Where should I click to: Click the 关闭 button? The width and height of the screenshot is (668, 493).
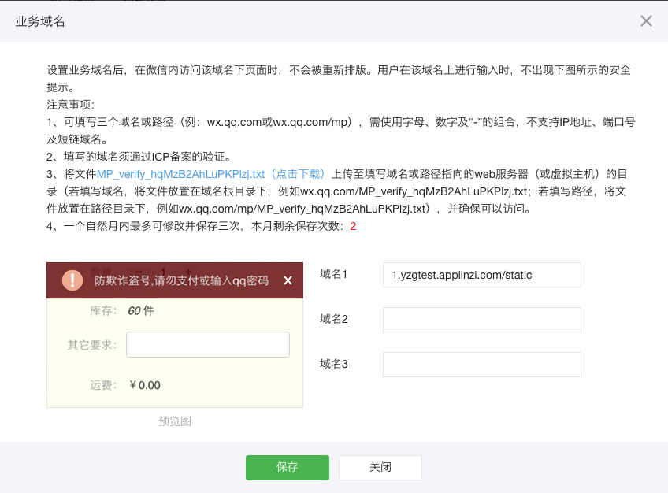tap(380, 468)
